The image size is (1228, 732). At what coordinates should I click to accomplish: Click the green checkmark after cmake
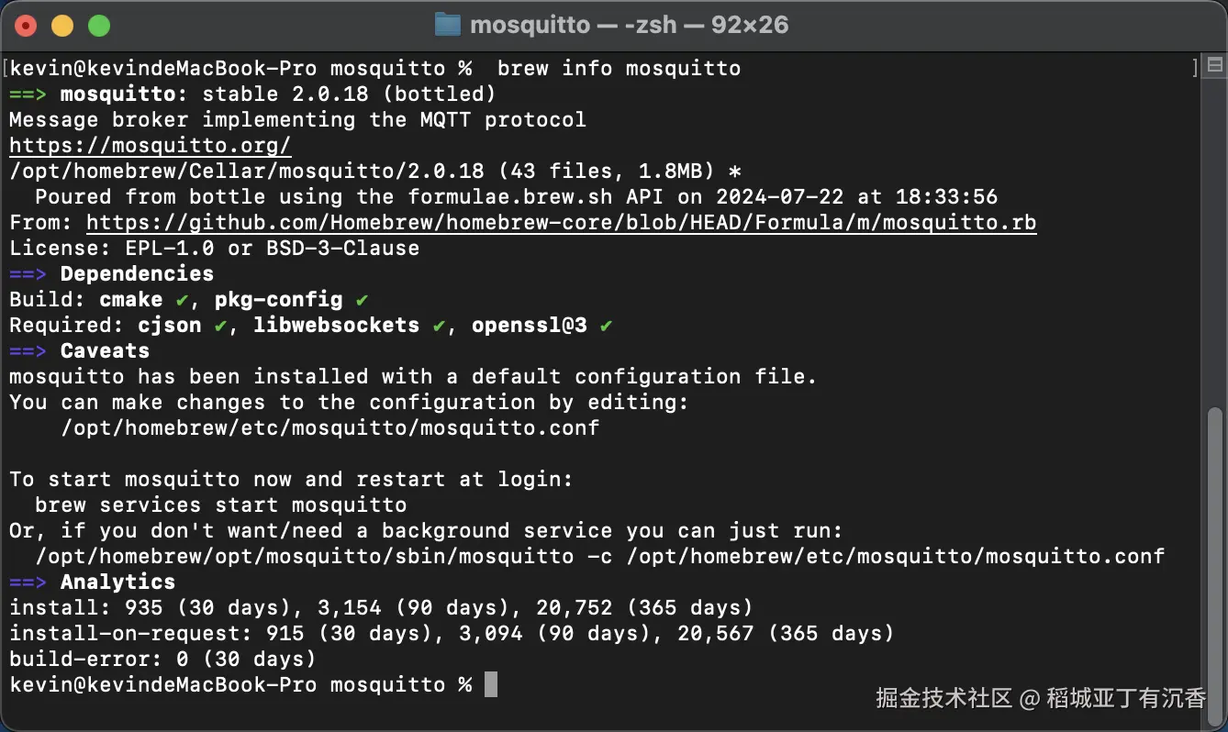181,300
